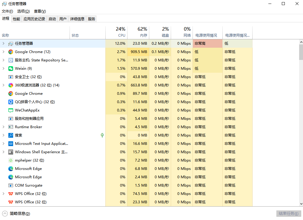Click the 结束任务(E) button
Image resolution: width=303 pixels, height=220 pixels.
288,213
